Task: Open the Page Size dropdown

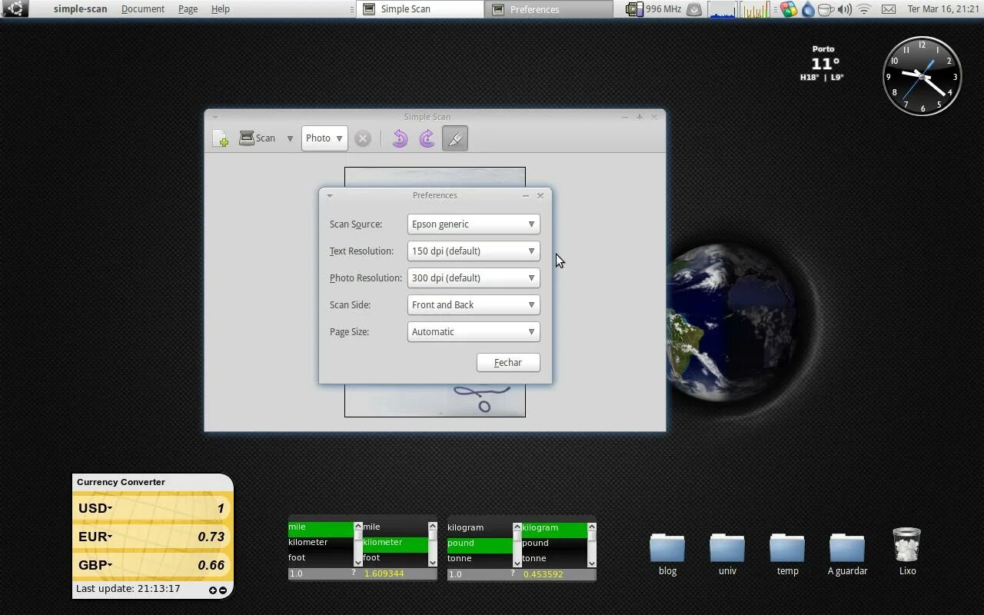Action: (472, 331)
